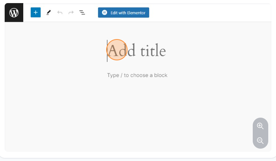The image size is (276, 161).
Task: Select the Tools pencil icon
Action: click(48, 13)
